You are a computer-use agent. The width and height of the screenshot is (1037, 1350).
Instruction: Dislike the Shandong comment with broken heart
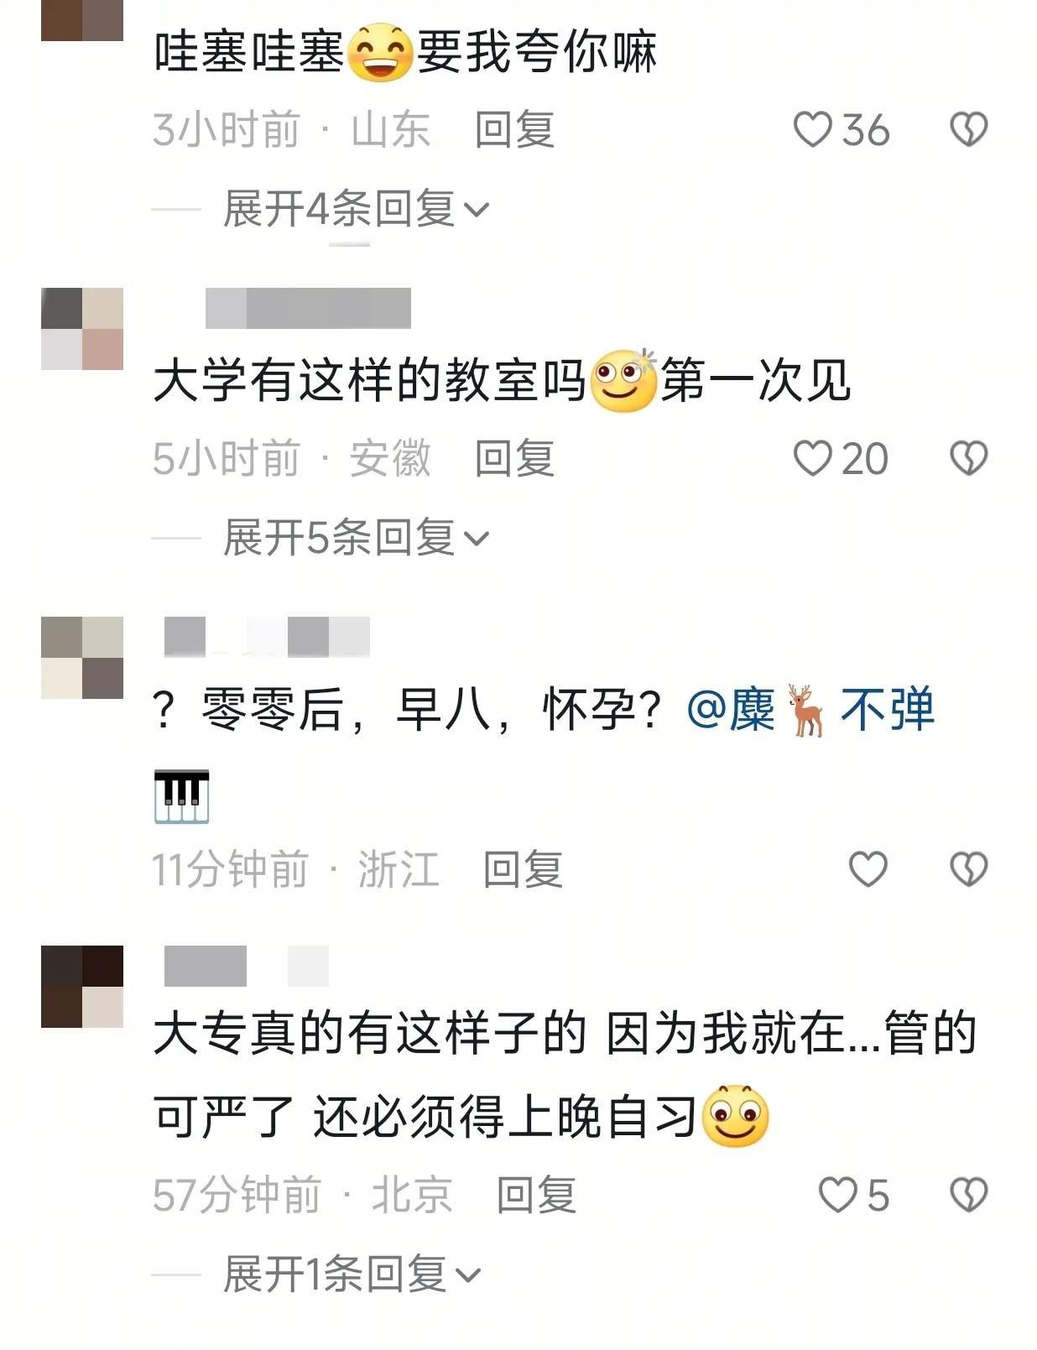968,130
